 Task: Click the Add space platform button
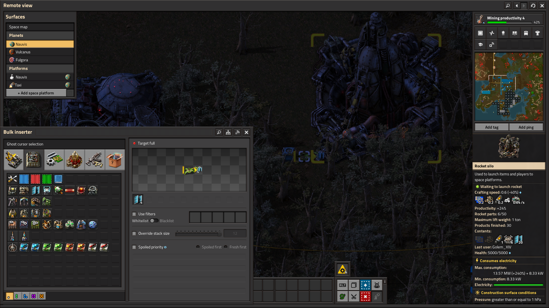(x=36, y=93)
